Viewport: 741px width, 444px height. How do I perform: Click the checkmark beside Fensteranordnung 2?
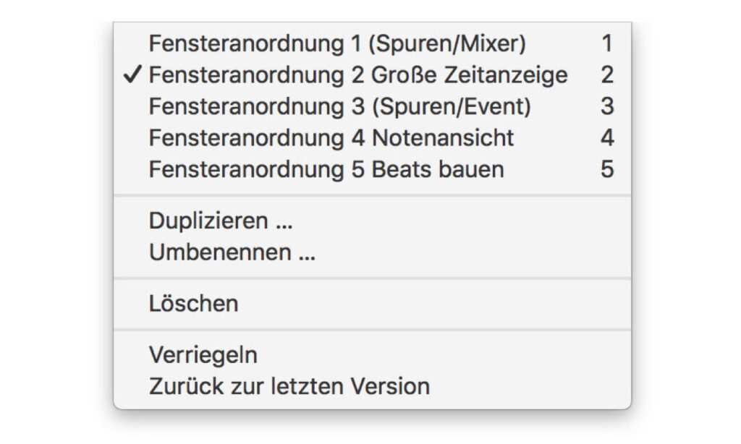(x=132, y=74)
